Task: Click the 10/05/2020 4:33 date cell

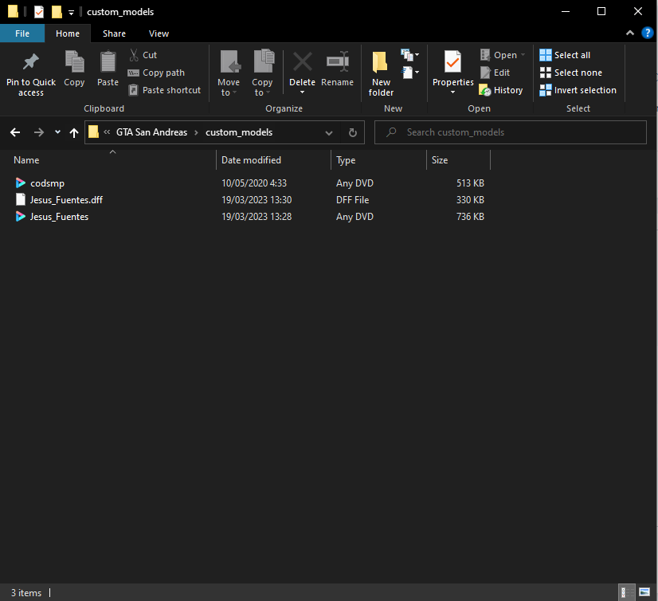Action: [x=254, y=183]
